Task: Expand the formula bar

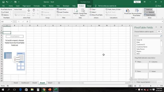Action: tap(162, 21)
